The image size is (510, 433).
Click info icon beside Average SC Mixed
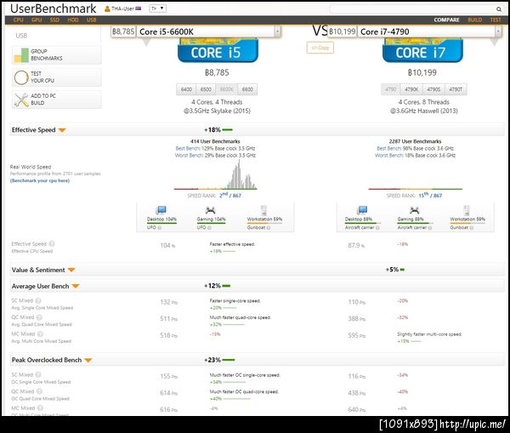38,300
